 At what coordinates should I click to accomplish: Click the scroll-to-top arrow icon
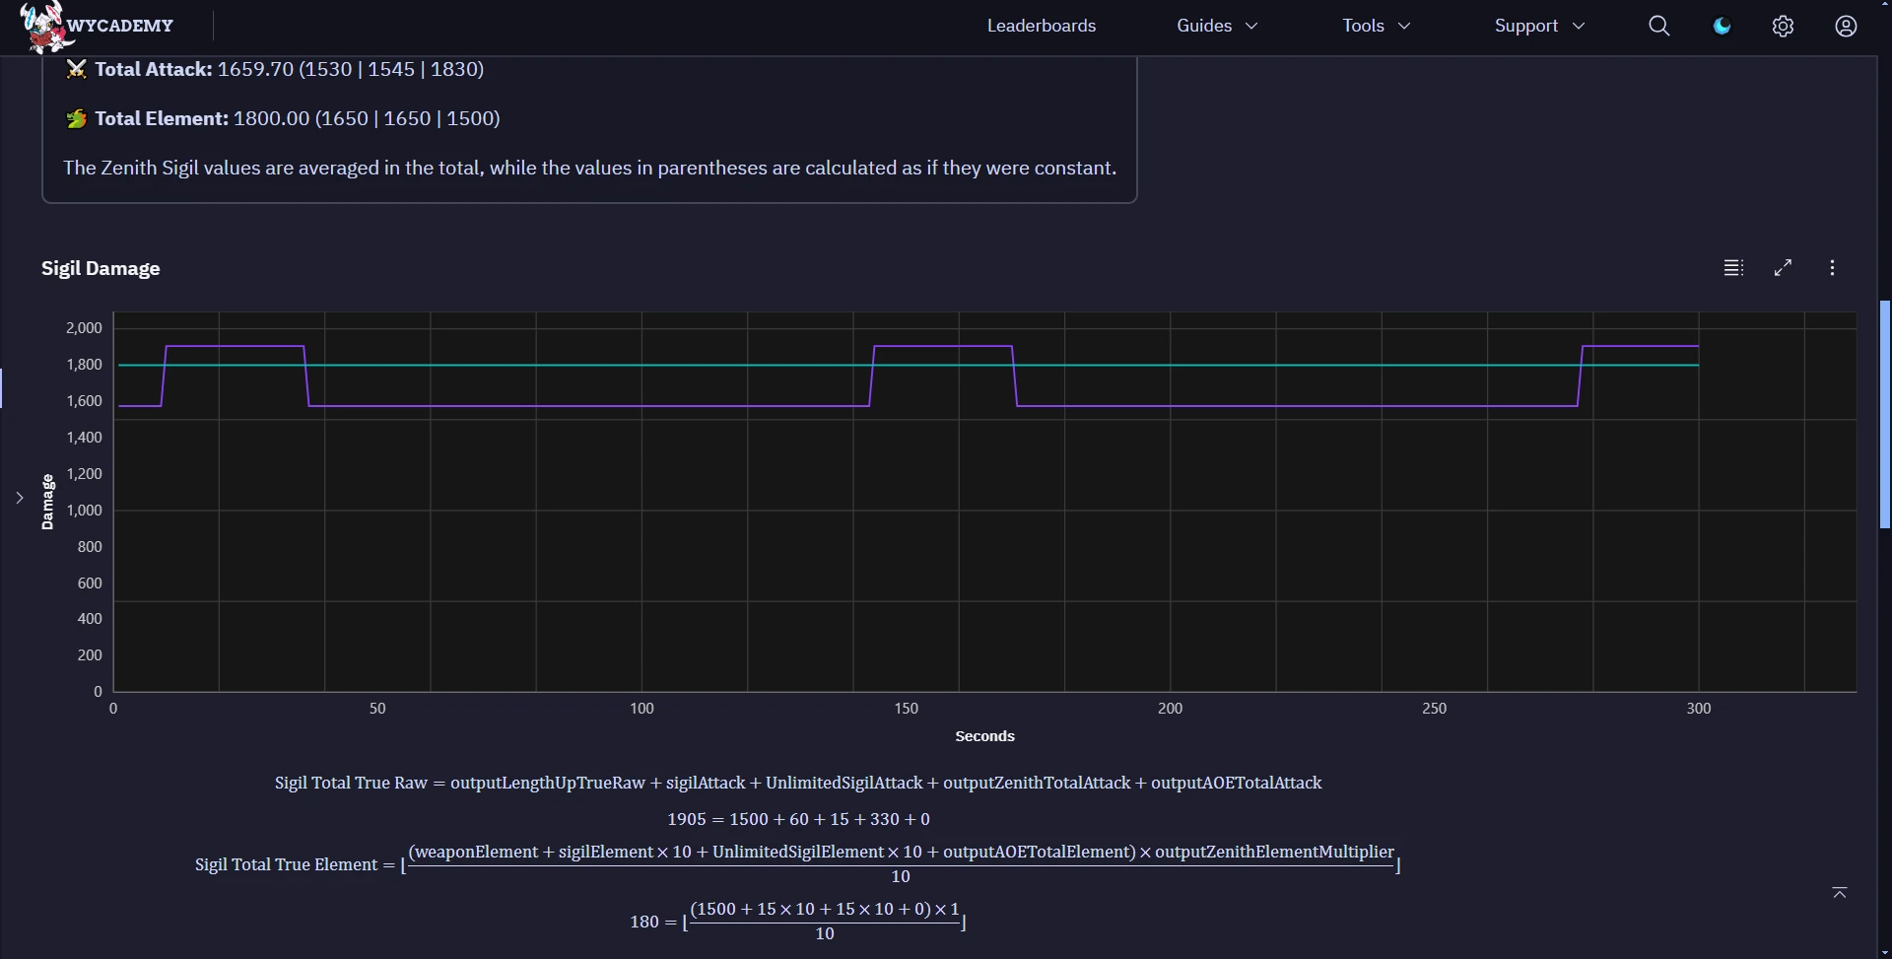click(x=1839, y=893)
